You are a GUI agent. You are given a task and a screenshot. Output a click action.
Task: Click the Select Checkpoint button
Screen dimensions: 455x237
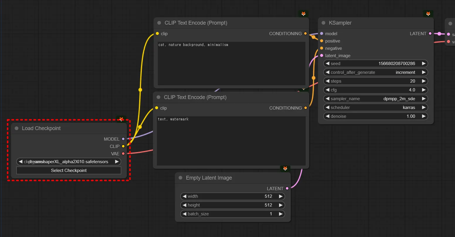tap(69, 170)
